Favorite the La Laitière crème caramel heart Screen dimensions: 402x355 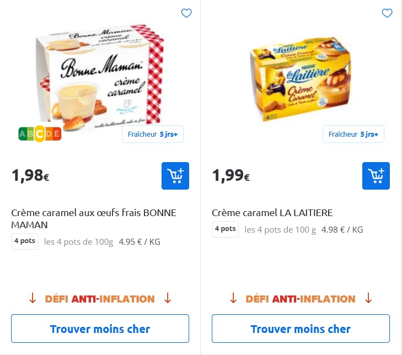pyautogui.click(x=387, y=13)
